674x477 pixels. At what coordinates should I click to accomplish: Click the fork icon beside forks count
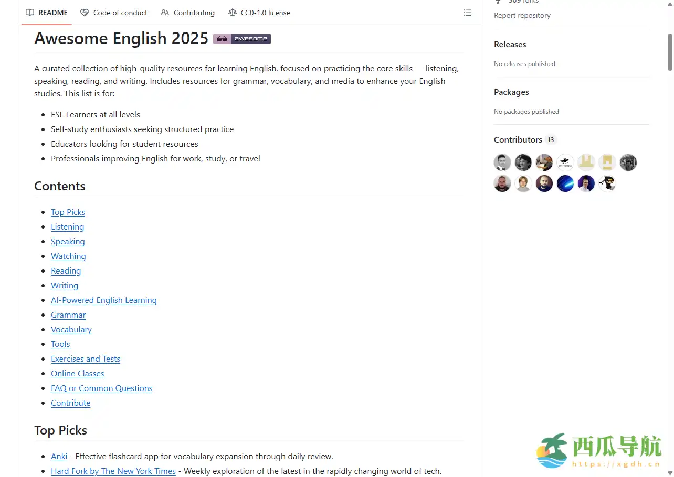tap(498, 2)
